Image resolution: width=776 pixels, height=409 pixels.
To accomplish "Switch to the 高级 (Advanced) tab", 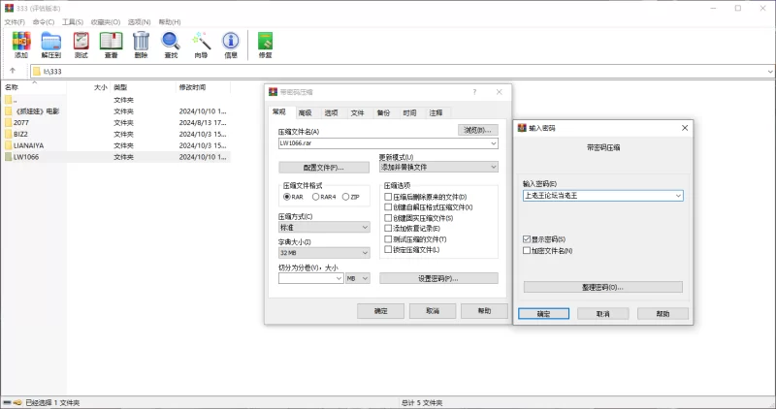I will point(305,112).
